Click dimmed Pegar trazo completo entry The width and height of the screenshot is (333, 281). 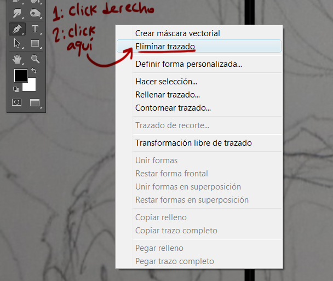(x=199, y=261)
